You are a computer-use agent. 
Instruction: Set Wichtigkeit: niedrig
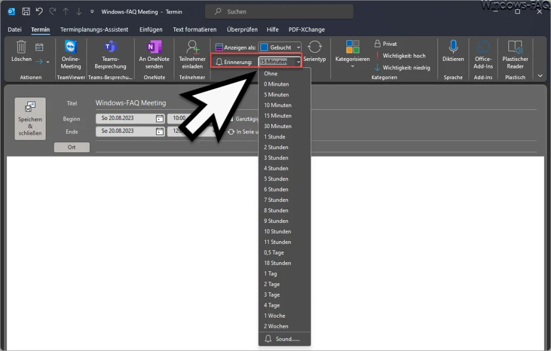tap(402, 67)
